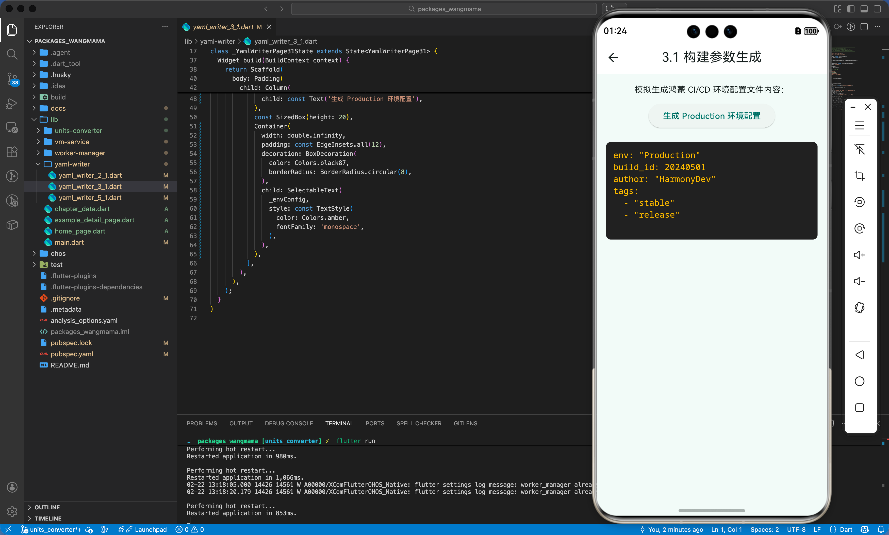Tap 生成 Production 环境配置 button
889x535 pixels.
(x=711, y=116)
